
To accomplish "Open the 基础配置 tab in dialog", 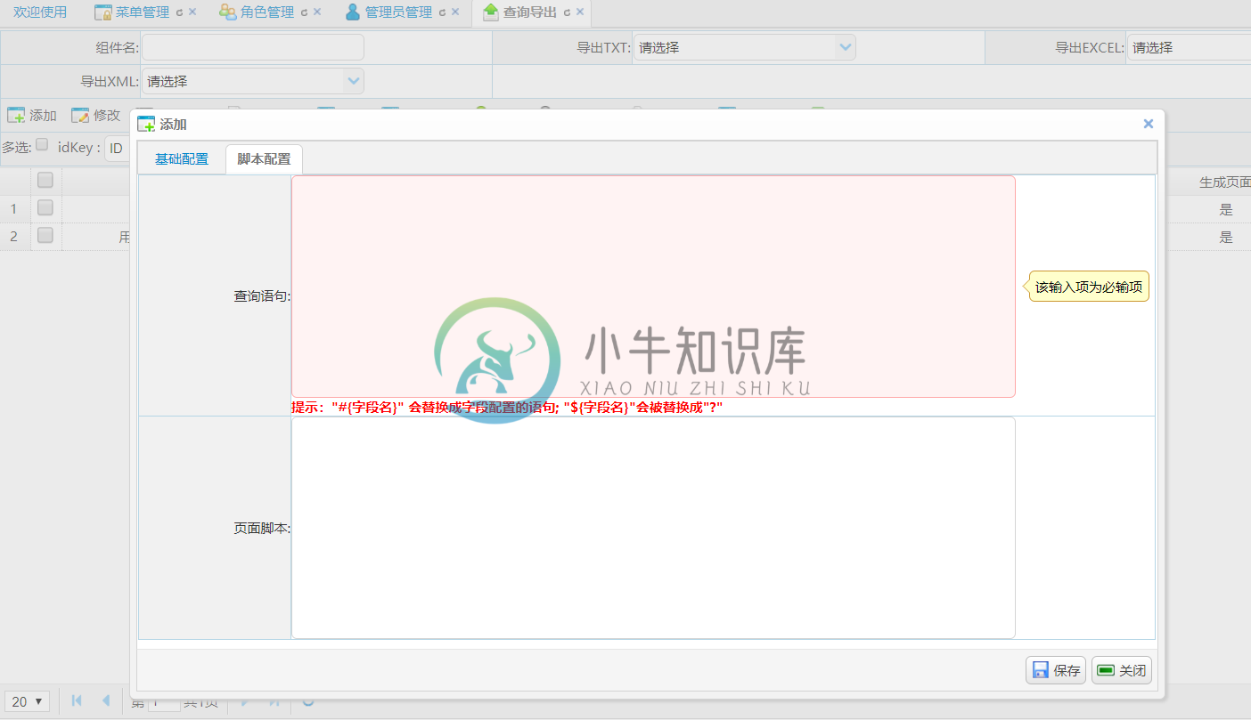I will coord(182,159).
